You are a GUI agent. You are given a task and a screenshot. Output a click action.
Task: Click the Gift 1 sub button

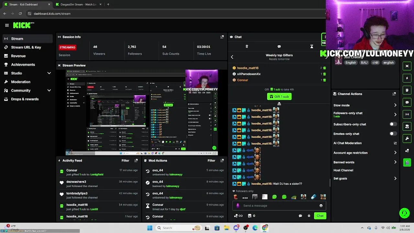coord(279,96)
